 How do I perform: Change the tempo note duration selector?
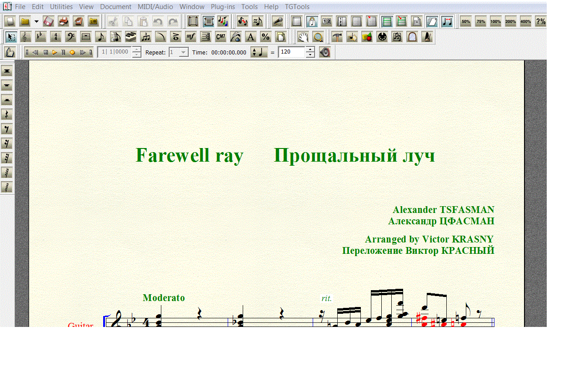259,52
